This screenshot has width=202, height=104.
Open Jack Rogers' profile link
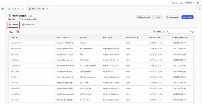click(x=15, y=60)
